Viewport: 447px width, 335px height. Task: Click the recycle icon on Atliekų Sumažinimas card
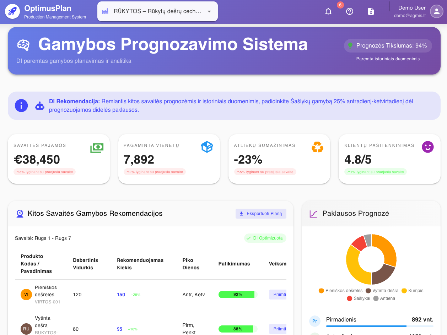(317, 147)
